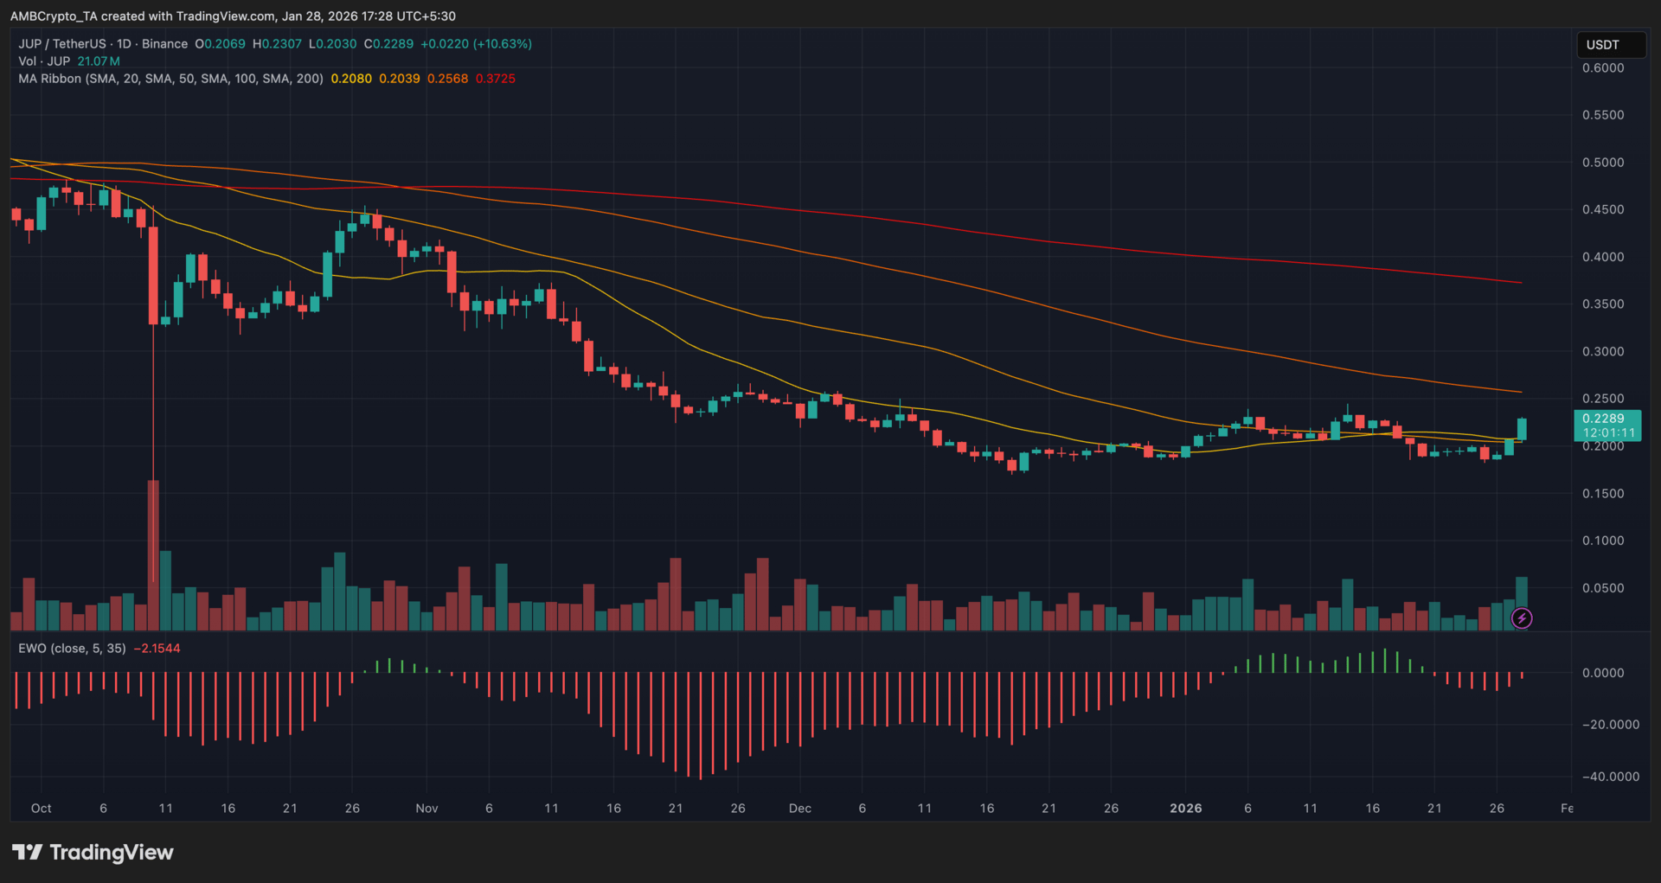Click the AMBCrypto_TA attribution header text
Viewport: 1661px width, 883px height.
pos(233,16)
